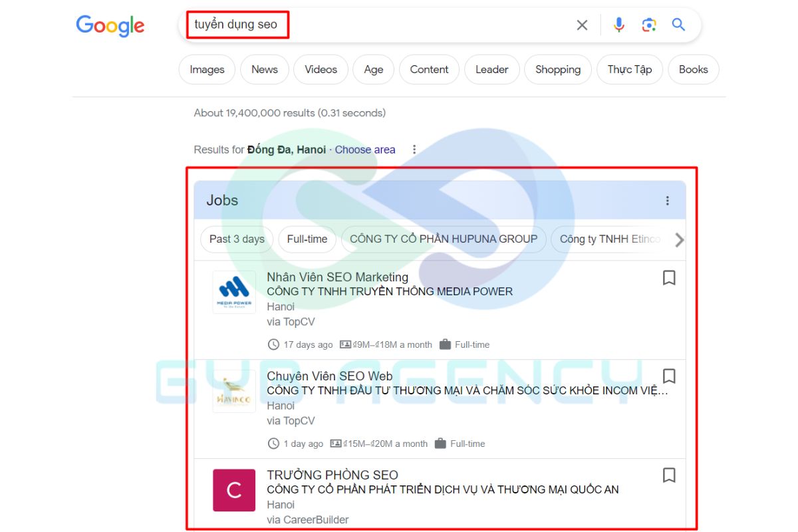Bookmark the Nhân Viên SEO Marketing job
The width and height of the screenshot is (798, 532).
tap(669, 278)
